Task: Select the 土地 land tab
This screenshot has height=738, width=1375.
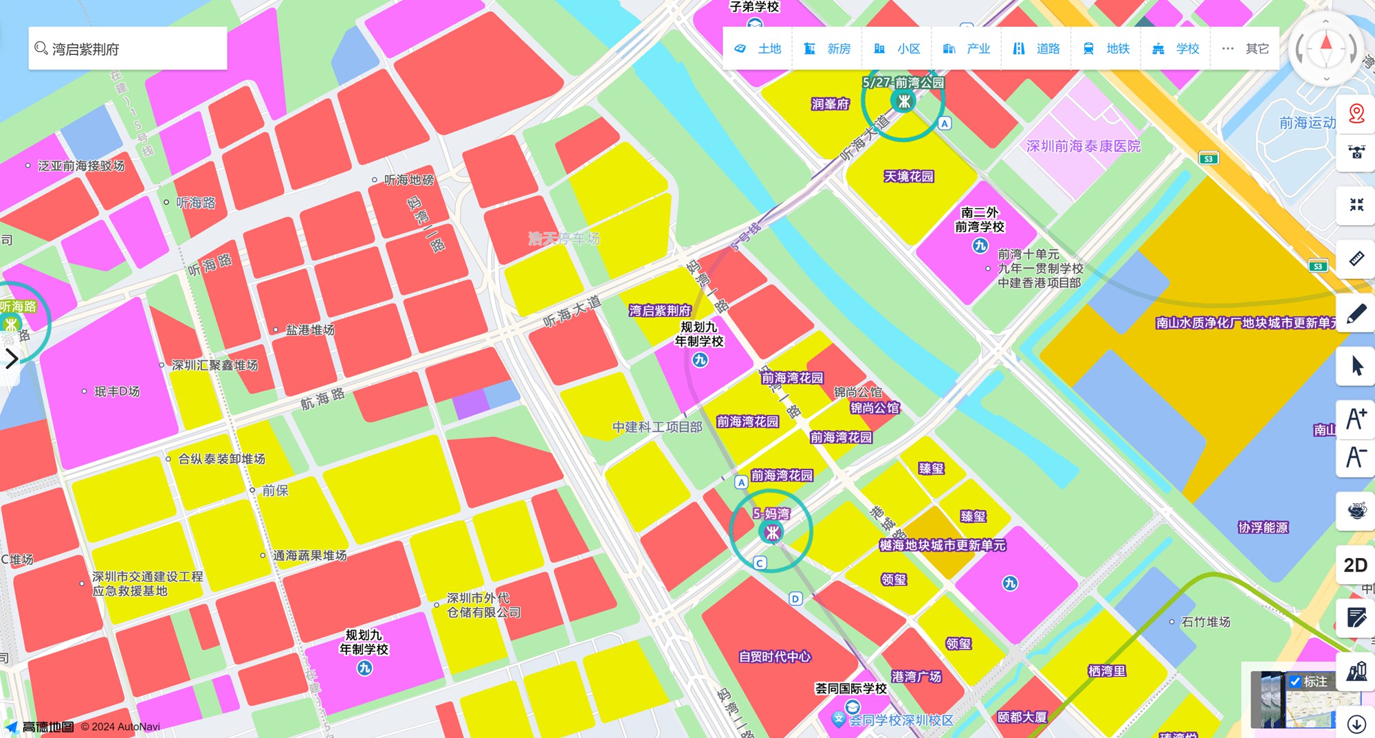Action: coord(758,49)
